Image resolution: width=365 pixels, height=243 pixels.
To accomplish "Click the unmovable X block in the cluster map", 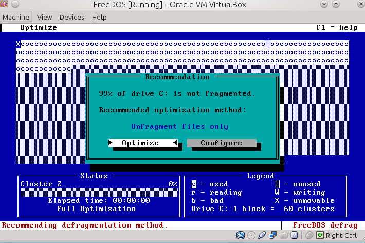I will pyautogui.click(x=18, y=44).
